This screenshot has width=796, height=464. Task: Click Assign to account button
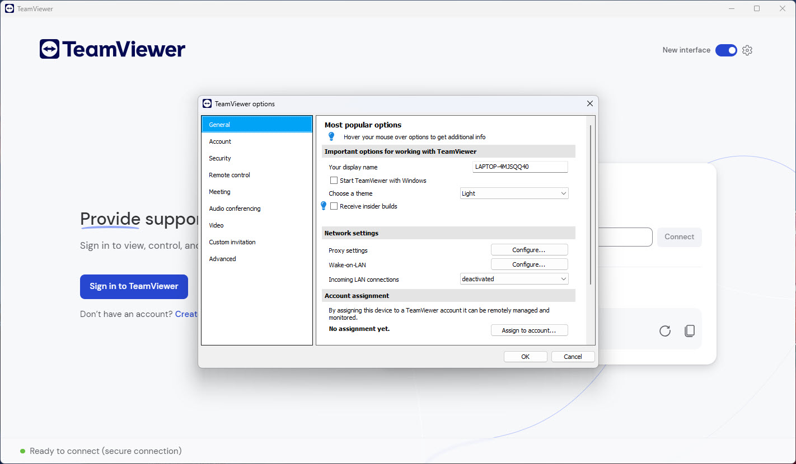(x=529, y=330)
